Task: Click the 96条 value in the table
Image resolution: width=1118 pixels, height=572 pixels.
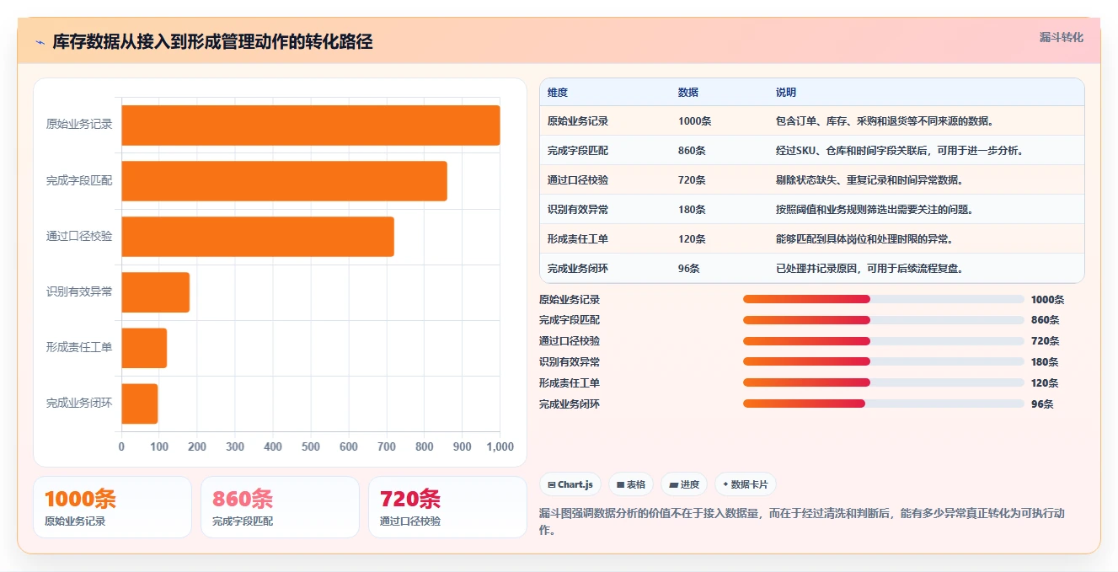Action: point(689,269)
